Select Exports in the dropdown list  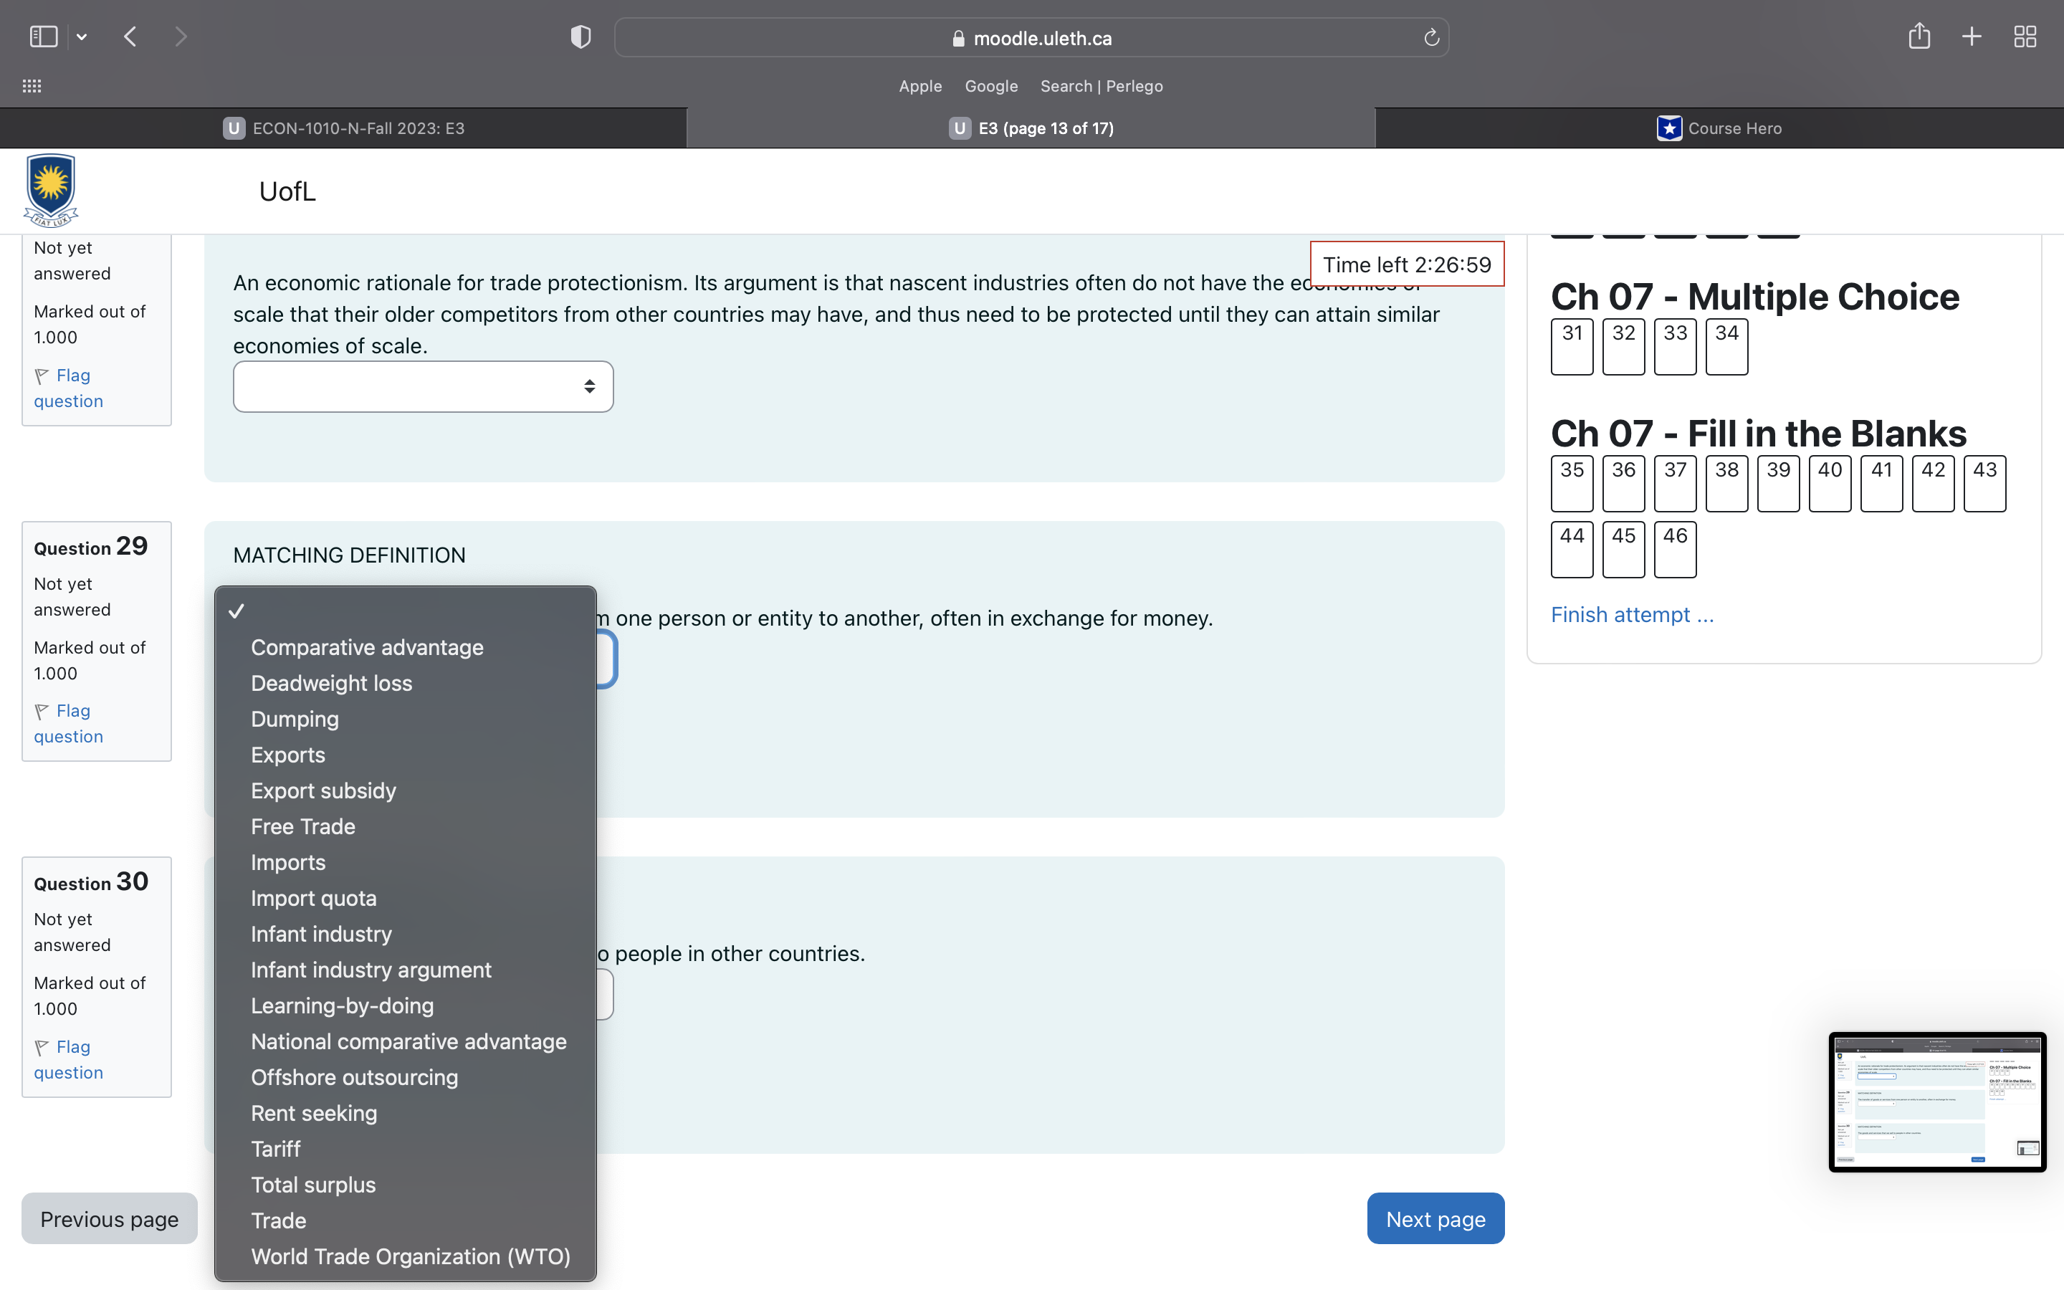pos(287,755)
